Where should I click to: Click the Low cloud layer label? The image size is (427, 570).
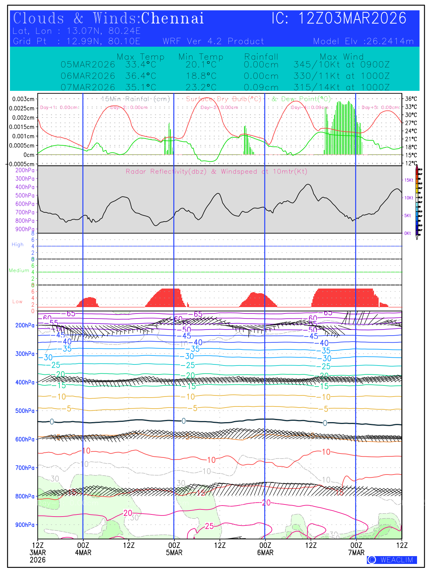[17, 301]
